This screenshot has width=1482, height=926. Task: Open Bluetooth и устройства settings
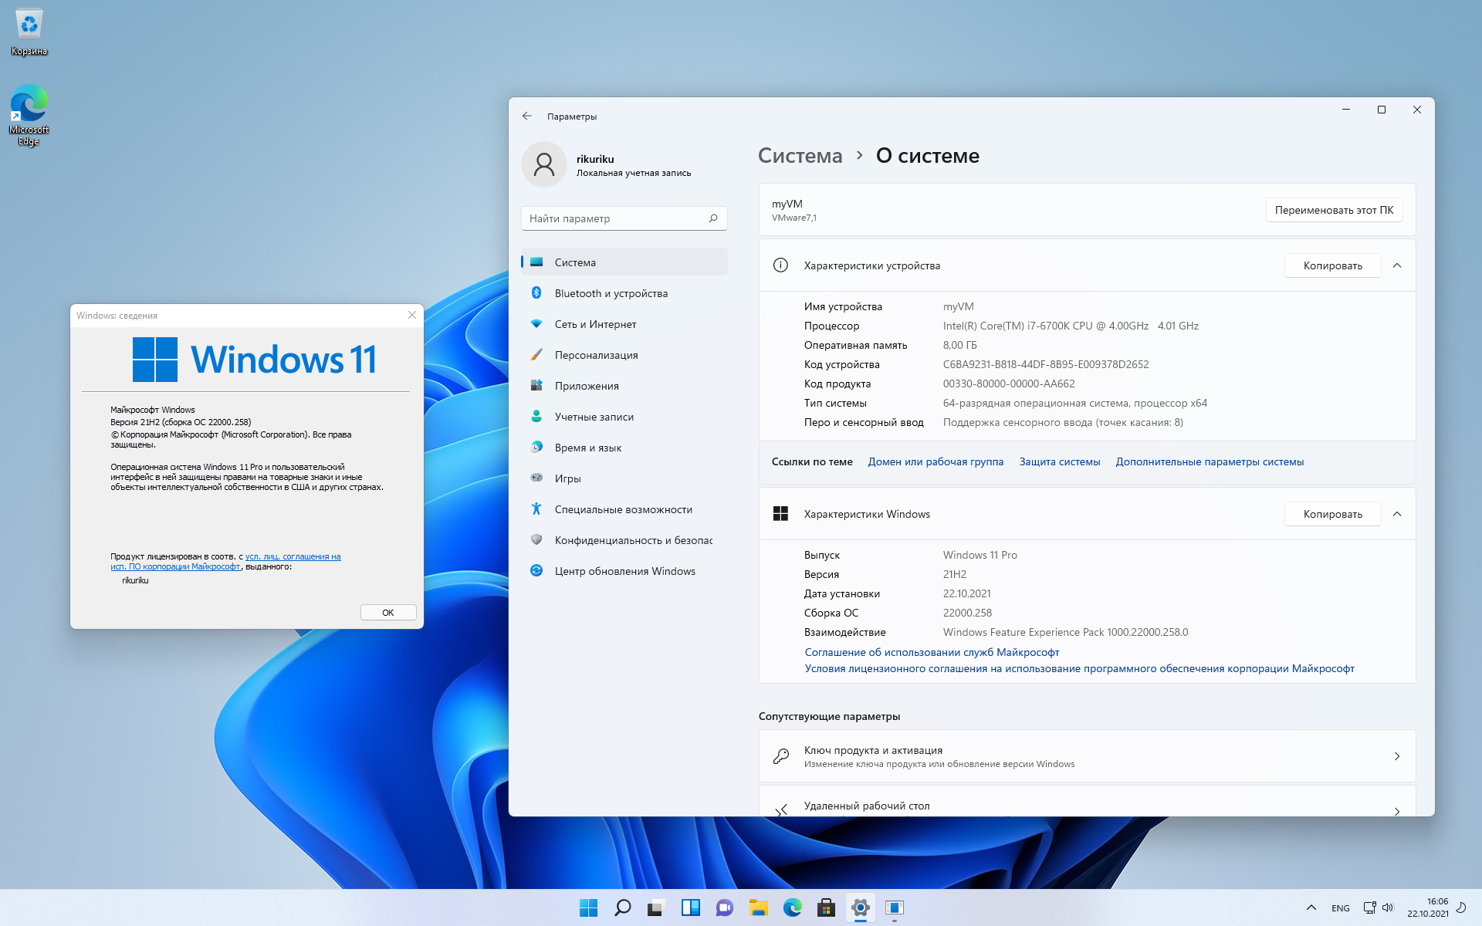[611, 293]
